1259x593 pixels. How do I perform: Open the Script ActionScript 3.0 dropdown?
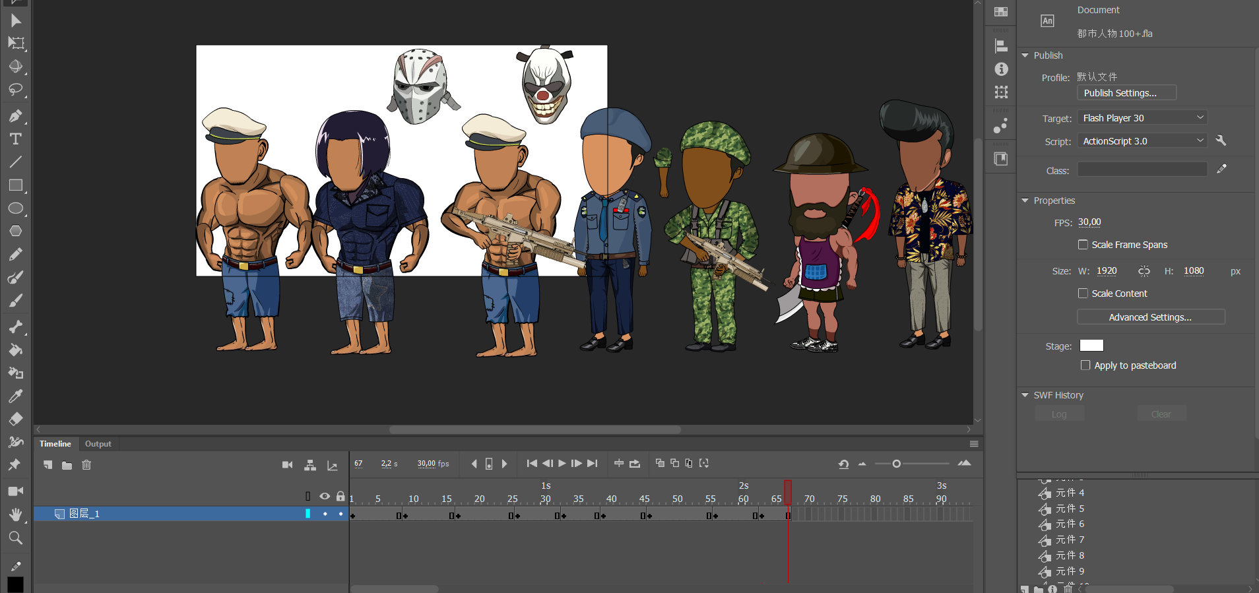[1142, 141]
